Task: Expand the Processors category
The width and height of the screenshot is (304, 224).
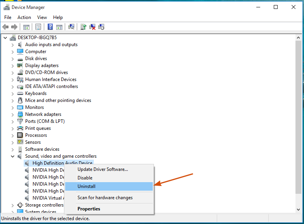Action: (12, 136)
